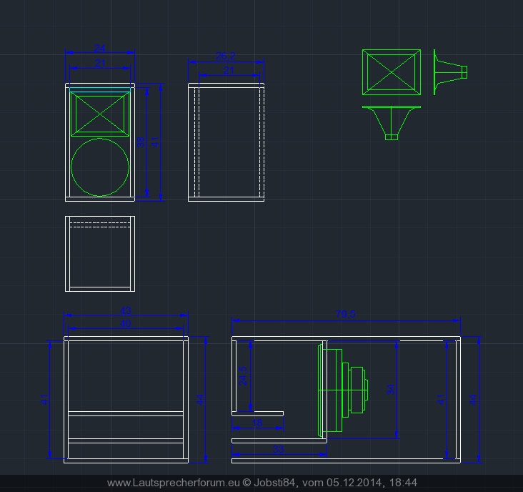Pick the horn top-view funnel drawing
This screenshot has width=523, height=492.
[x=391, y=122]
